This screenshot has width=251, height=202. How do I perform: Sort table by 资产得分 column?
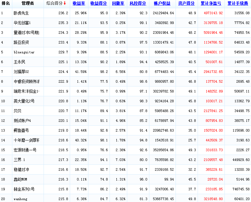(x=187, y=3)
